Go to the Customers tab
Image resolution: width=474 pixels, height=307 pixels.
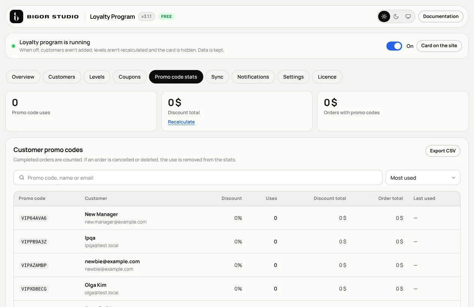coord(62,77)
